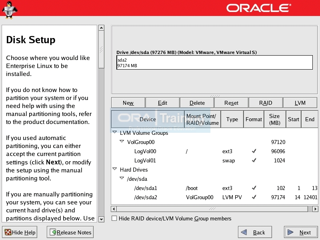Select the /dev/sda1 partition row

214,188
